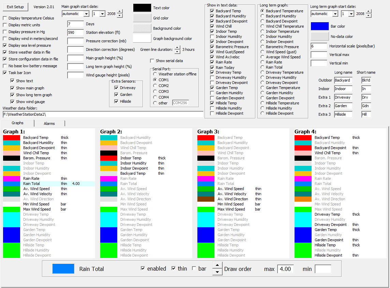
Task: Toggle the enabled checkbox for Rain Total
Action: 143,268
